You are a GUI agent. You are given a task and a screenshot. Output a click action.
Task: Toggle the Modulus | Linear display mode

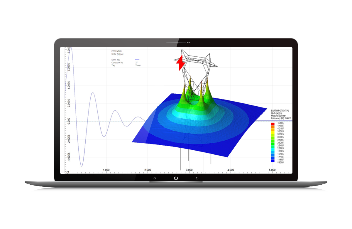tap(278, 116)
